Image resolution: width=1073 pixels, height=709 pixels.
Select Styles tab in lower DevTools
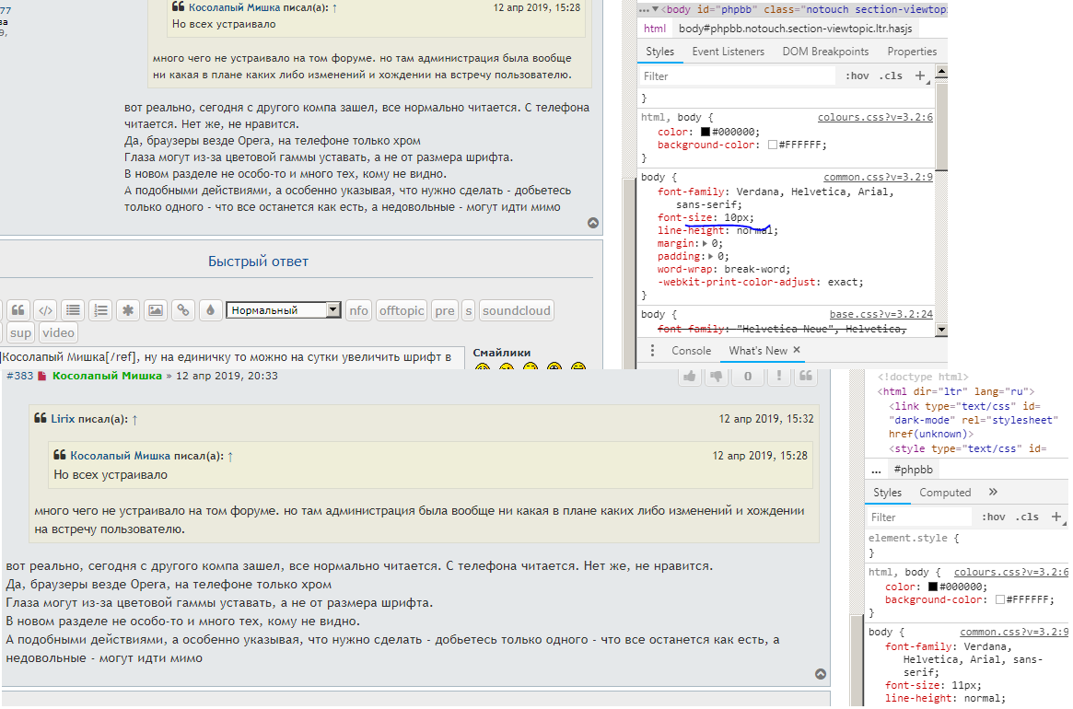pos(888,493)
